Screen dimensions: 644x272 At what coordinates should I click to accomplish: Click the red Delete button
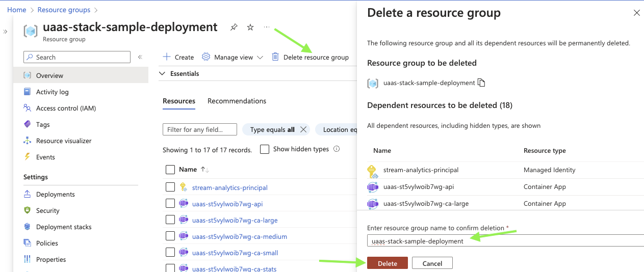(x=388, y=263)
